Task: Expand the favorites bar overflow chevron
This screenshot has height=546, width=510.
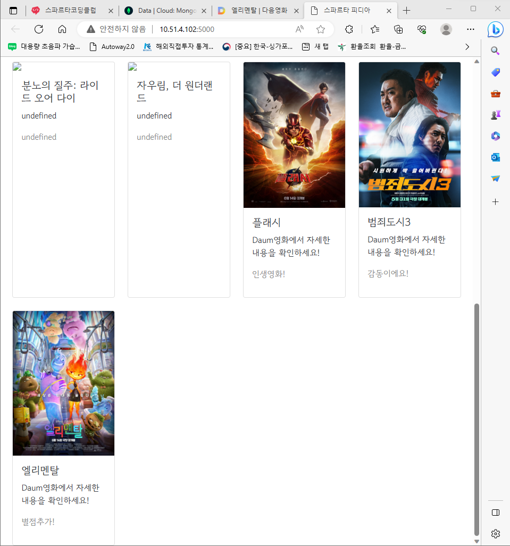Action: [x=467, y=47]
